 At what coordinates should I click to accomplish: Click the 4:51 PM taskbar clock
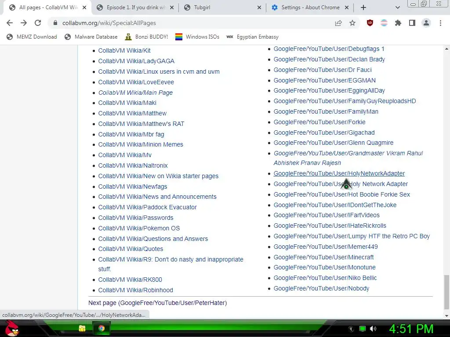[411, 329]
